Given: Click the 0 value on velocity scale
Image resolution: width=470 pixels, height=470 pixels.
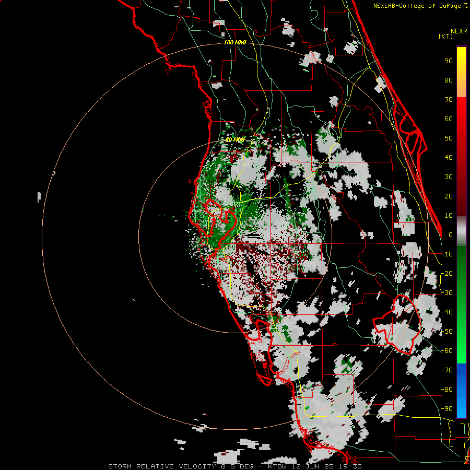Looking at the screenshot, I should [x=451, y=235].
